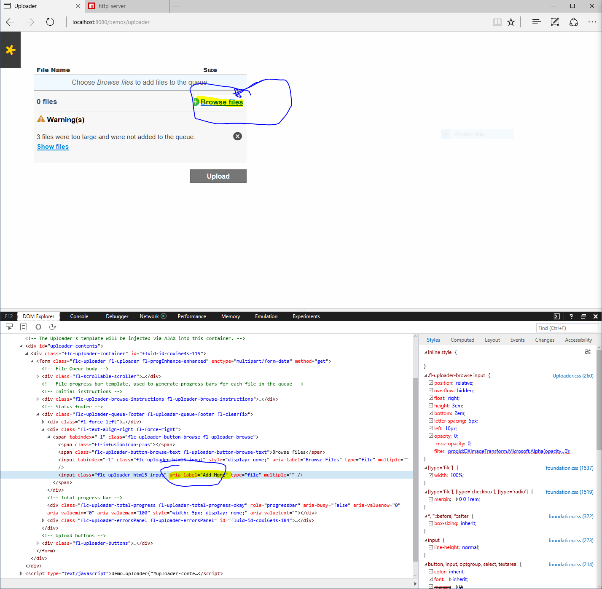Open the Computed styles tab
This screenshot has height=589, width=602.
click(462, 340)
